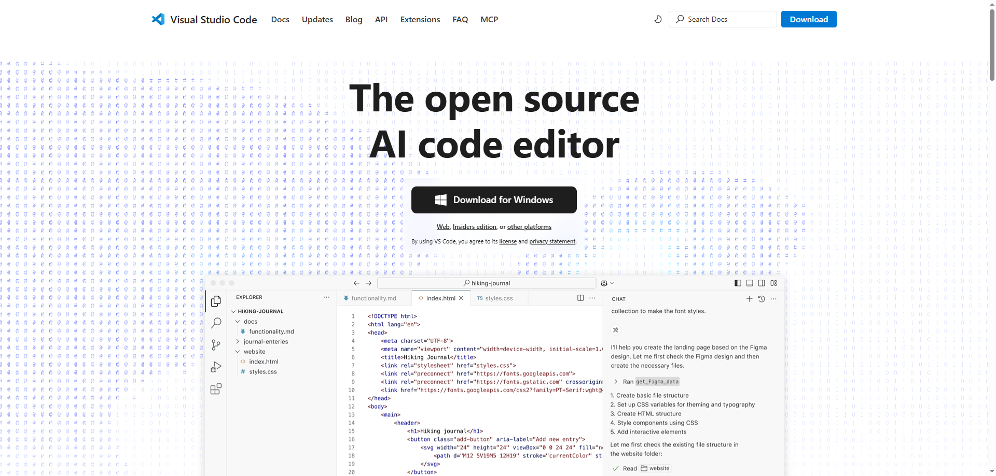Expand the Ran get_Figma_data step

pyautogui.click(x=616, y=382)
